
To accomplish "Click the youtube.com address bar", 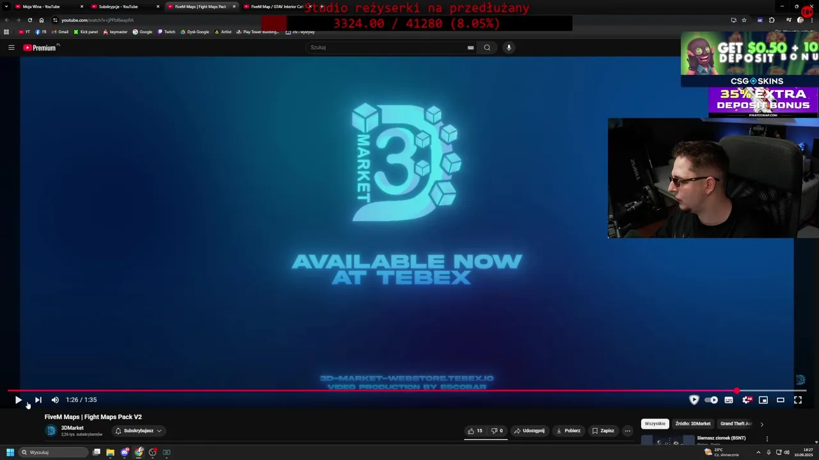I will point(384,20).
